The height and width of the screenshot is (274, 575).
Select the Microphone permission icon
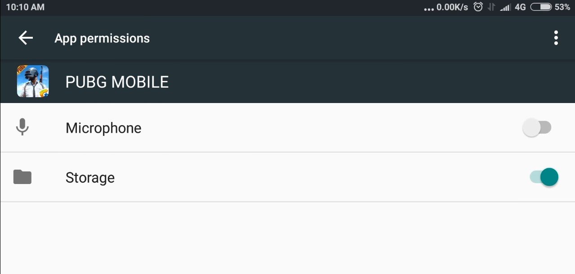(22, 127)
